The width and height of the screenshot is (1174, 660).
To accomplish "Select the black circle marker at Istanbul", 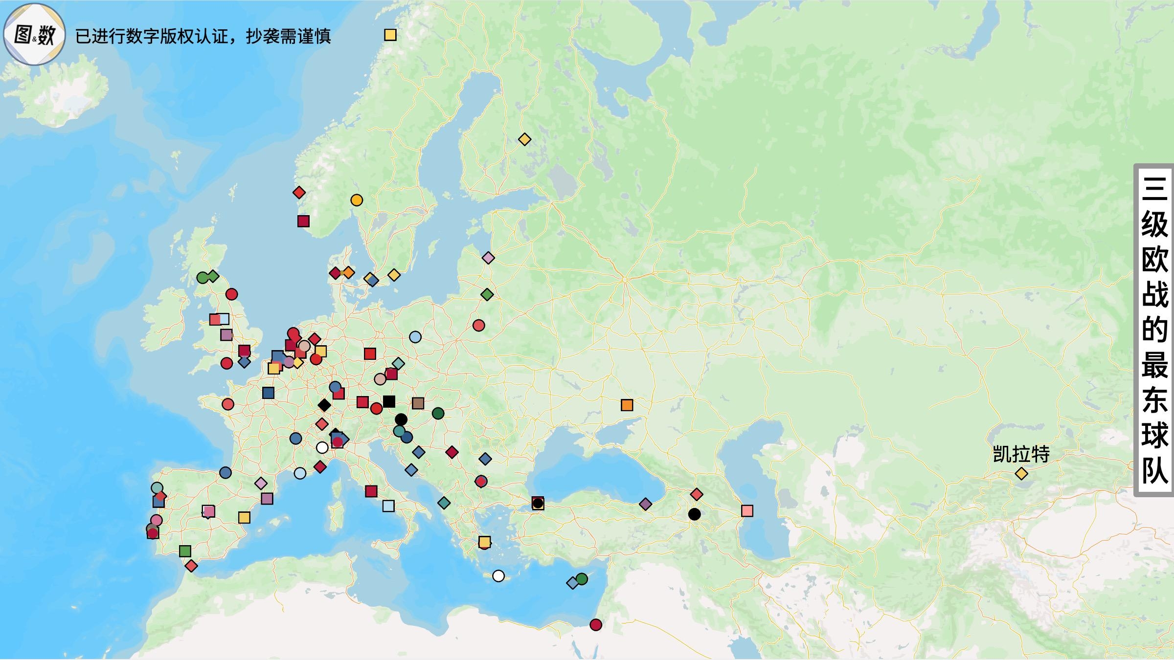I will [538, 503].
